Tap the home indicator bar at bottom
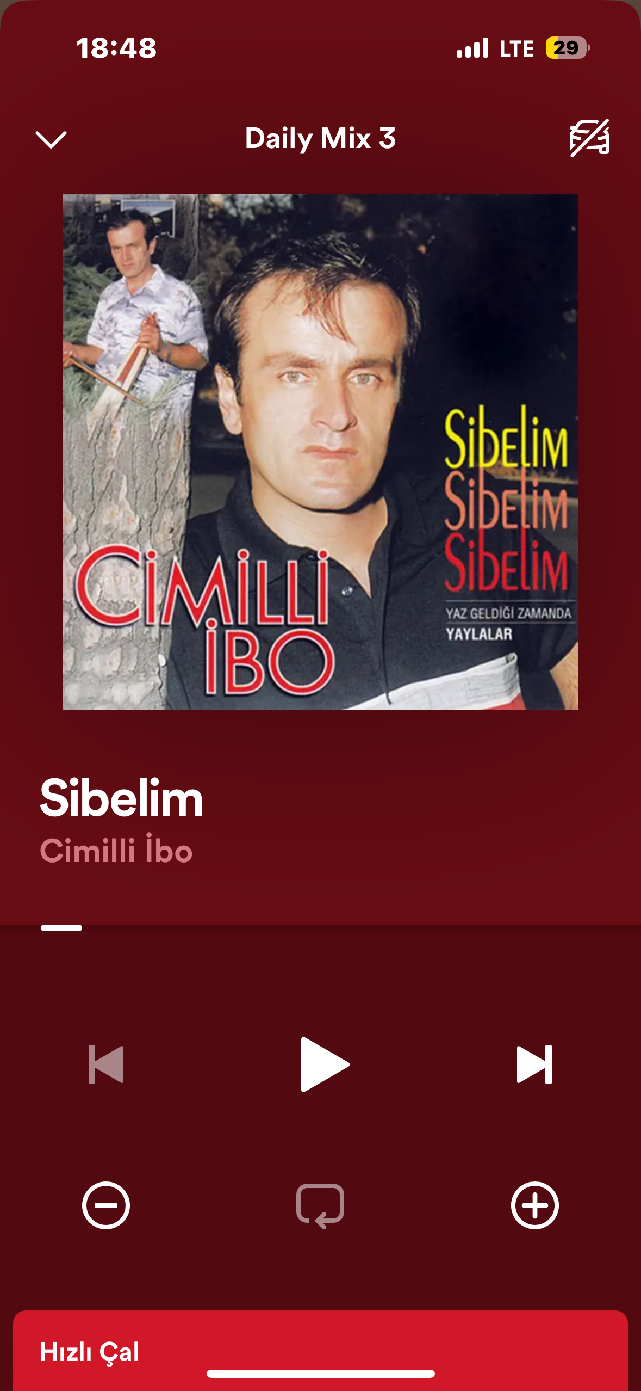This screenshot has height=1391, width=641. [320, 1374]
